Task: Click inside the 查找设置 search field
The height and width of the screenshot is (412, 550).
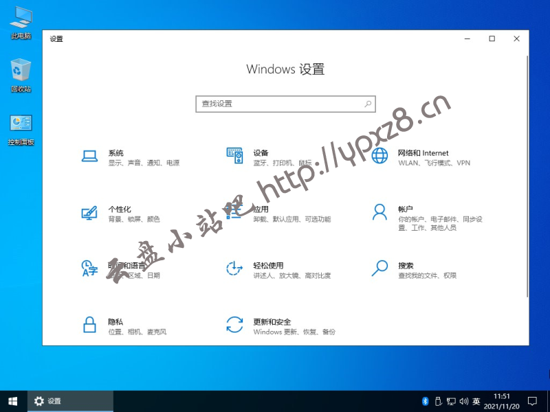Action: tap(285, 104)
